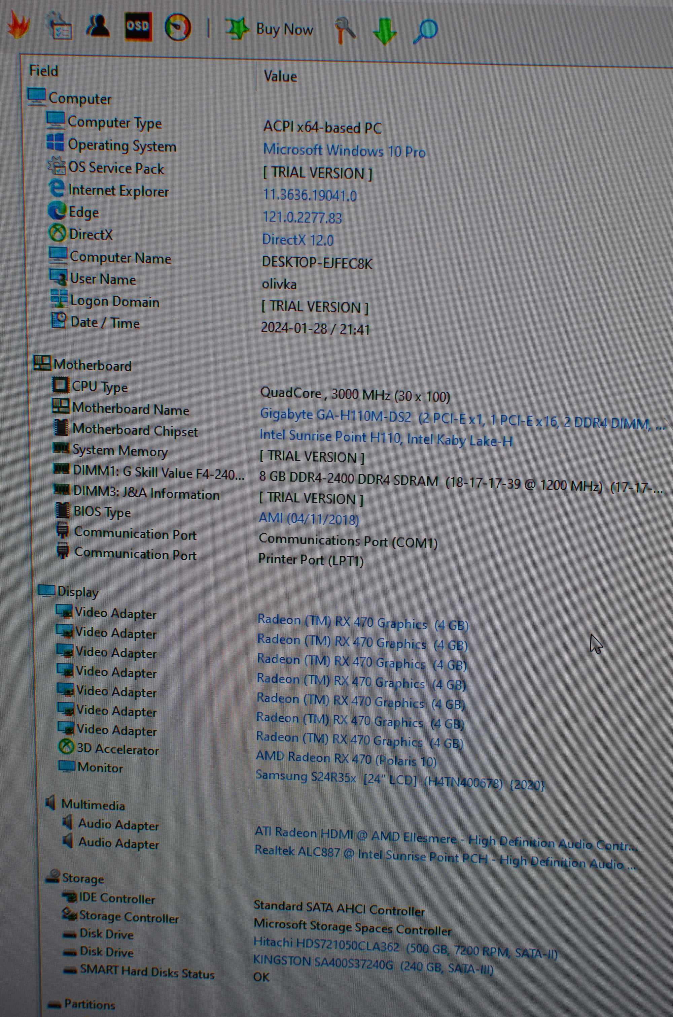Click the BIOS Type chip icon

pyautogui.click(x=62, y=510)
